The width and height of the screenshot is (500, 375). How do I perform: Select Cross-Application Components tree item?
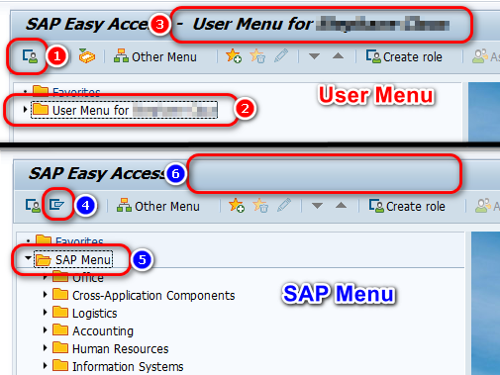tap(153, 295)
